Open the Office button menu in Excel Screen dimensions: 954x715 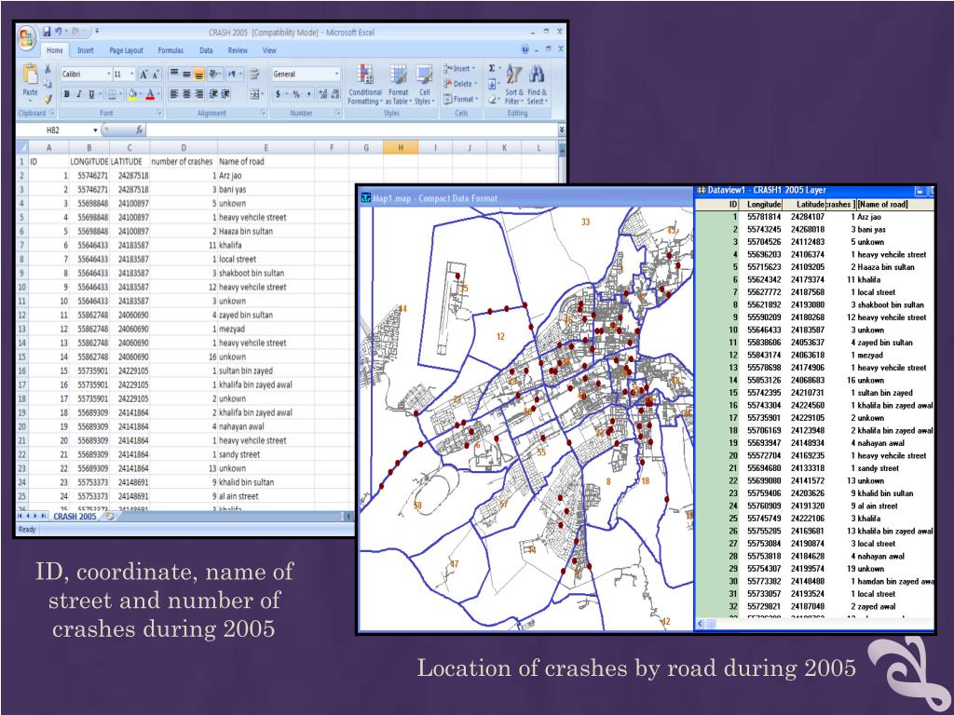[x=27, y=39]
